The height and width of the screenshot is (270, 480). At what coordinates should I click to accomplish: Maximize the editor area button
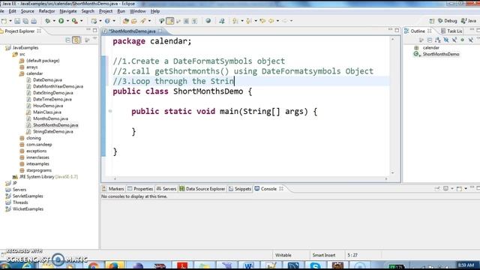click(397, 30)
